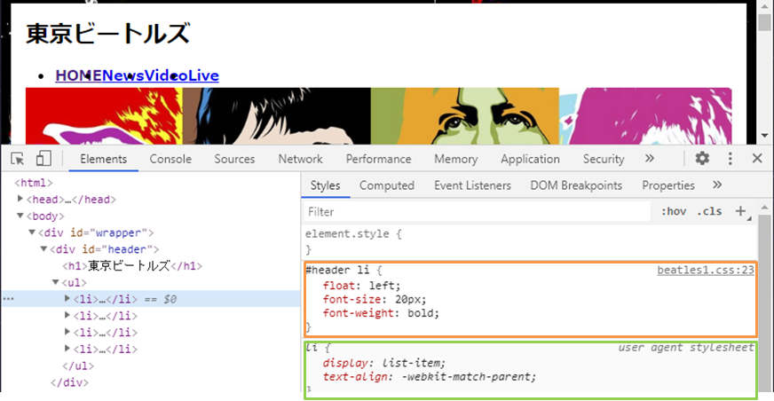Screen dimensions: 774x401
Task: Expand the selected li == $0 node
Action: coord(67,298)
